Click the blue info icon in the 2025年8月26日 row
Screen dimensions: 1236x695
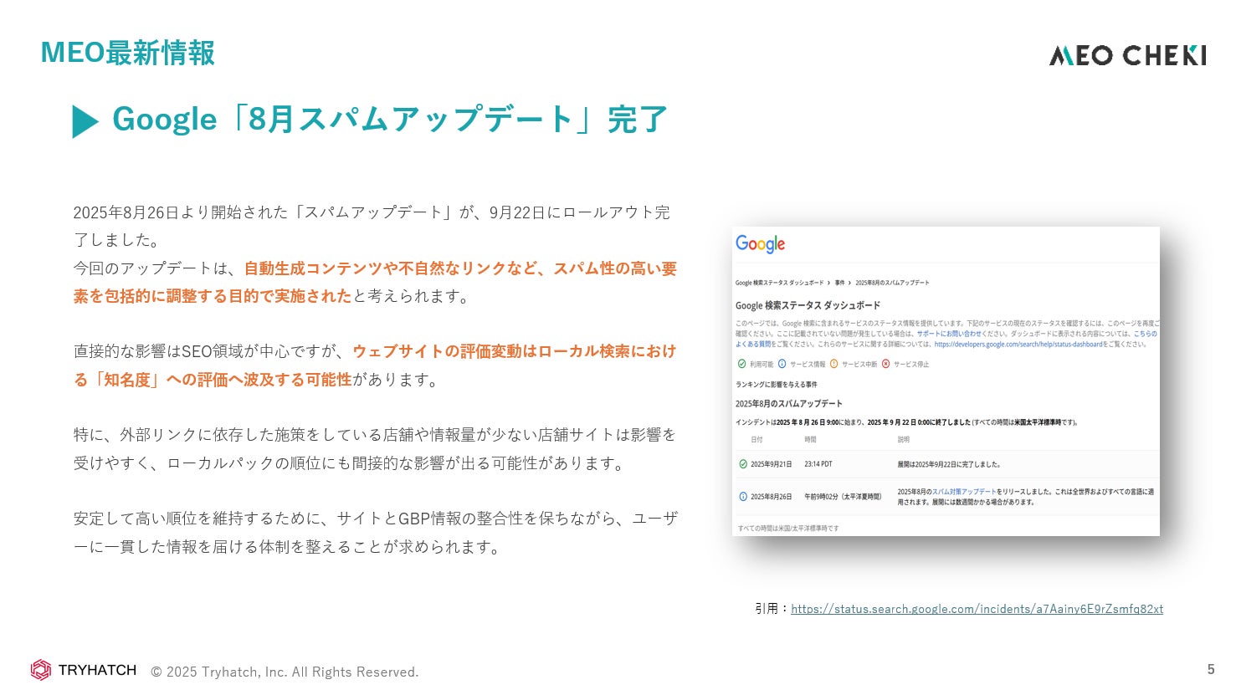click(743, 497)
